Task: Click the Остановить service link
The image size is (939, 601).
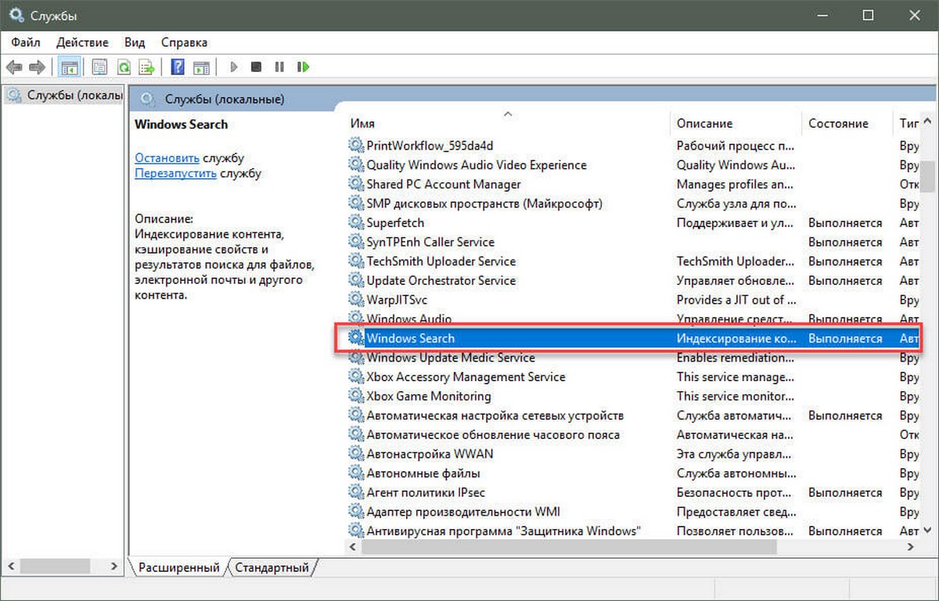Action: (x=167, y=157)
